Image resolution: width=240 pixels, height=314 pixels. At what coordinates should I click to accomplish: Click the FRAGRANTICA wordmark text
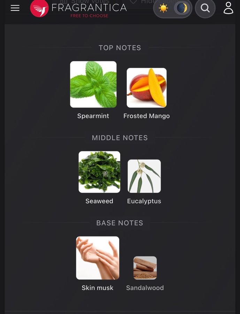pyautogui.click(x=89, y=8)
